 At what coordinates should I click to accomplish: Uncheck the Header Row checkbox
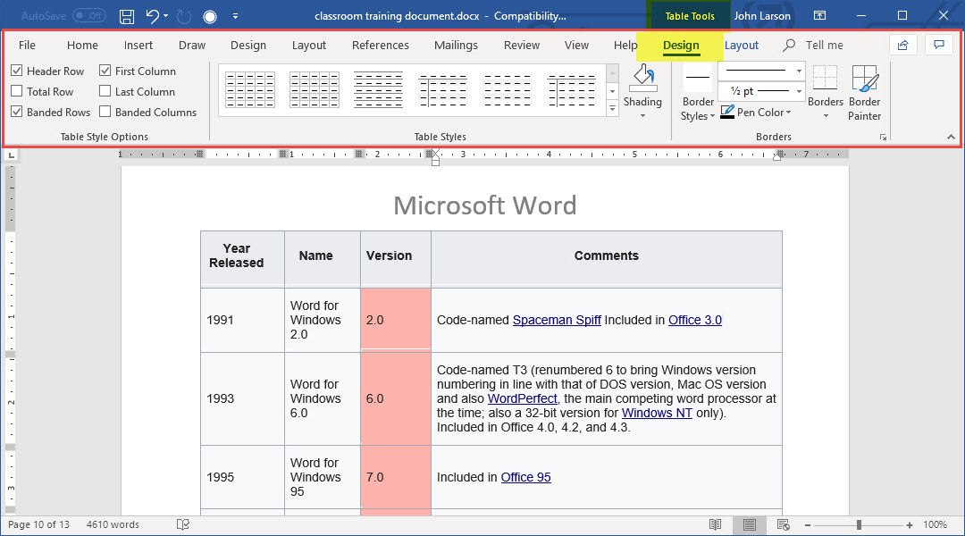[17, 71]
